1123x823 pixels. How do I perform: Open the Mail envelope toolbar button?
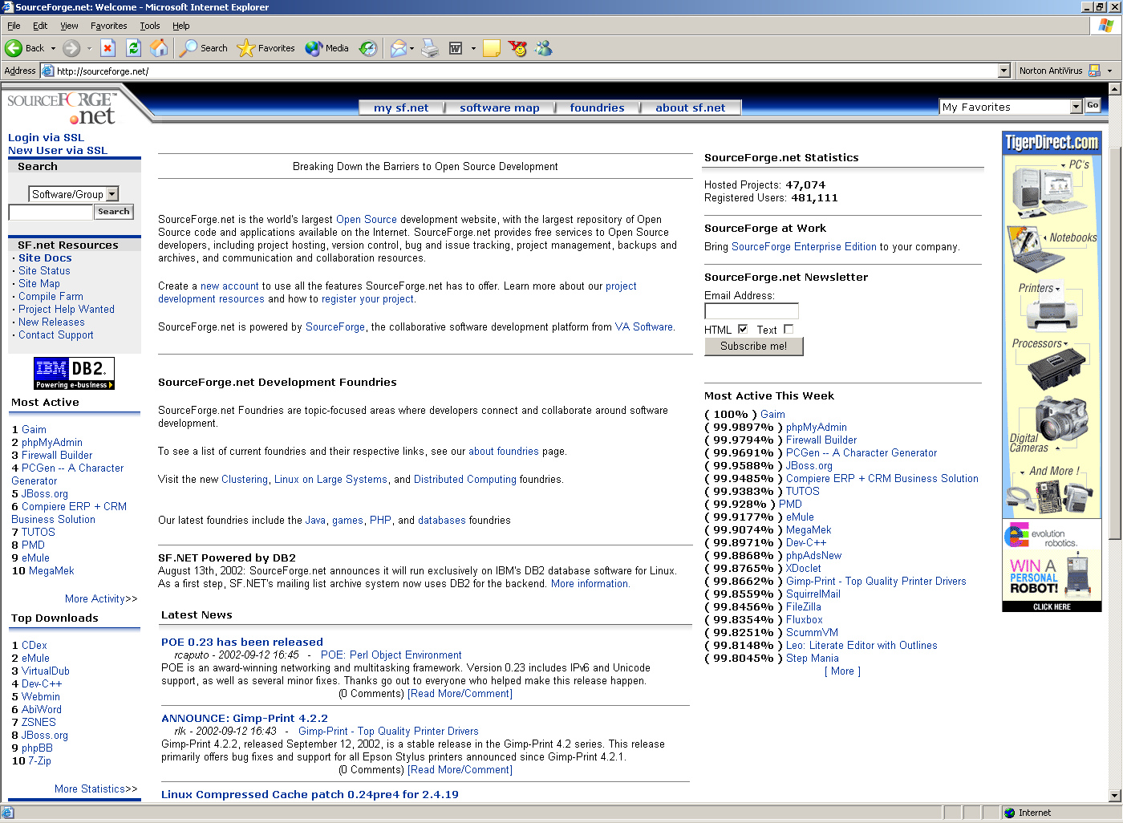[399, 48]
